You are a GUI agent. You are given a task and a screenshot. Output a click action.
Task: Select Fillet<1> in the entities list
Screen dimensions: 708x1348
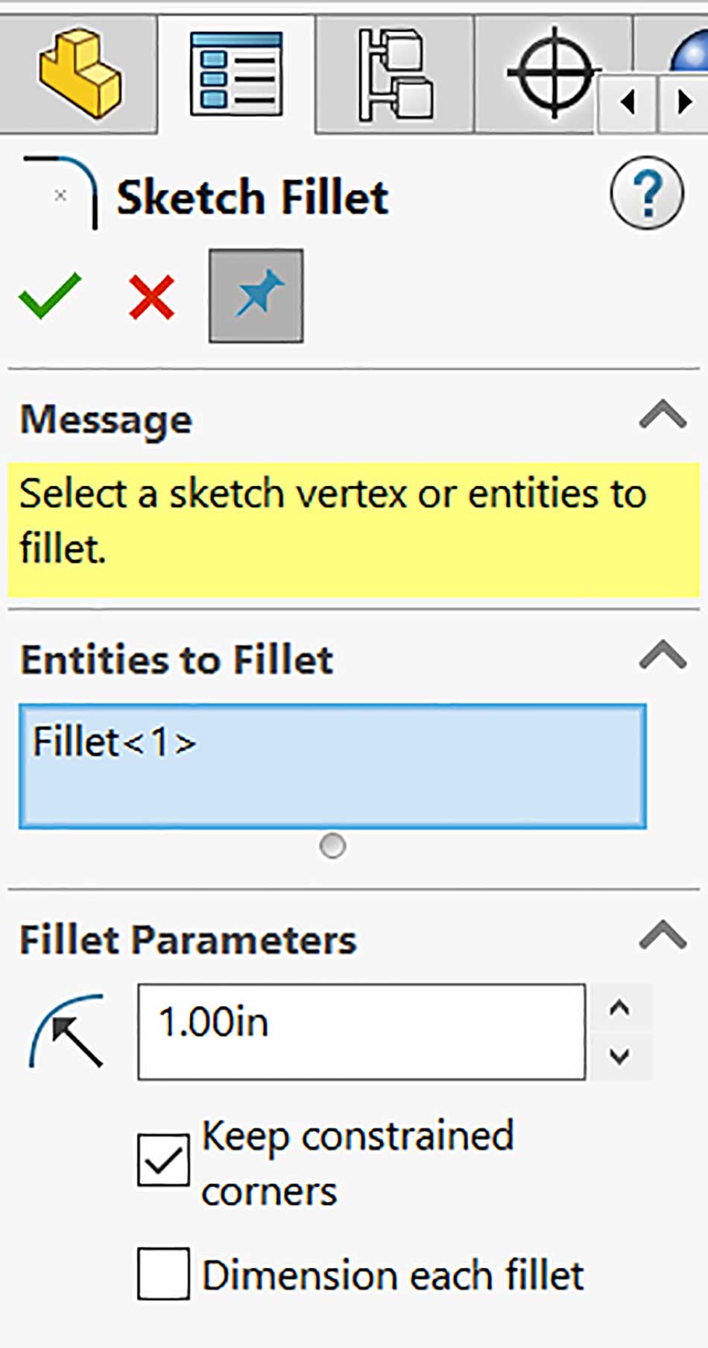(114, 742)
